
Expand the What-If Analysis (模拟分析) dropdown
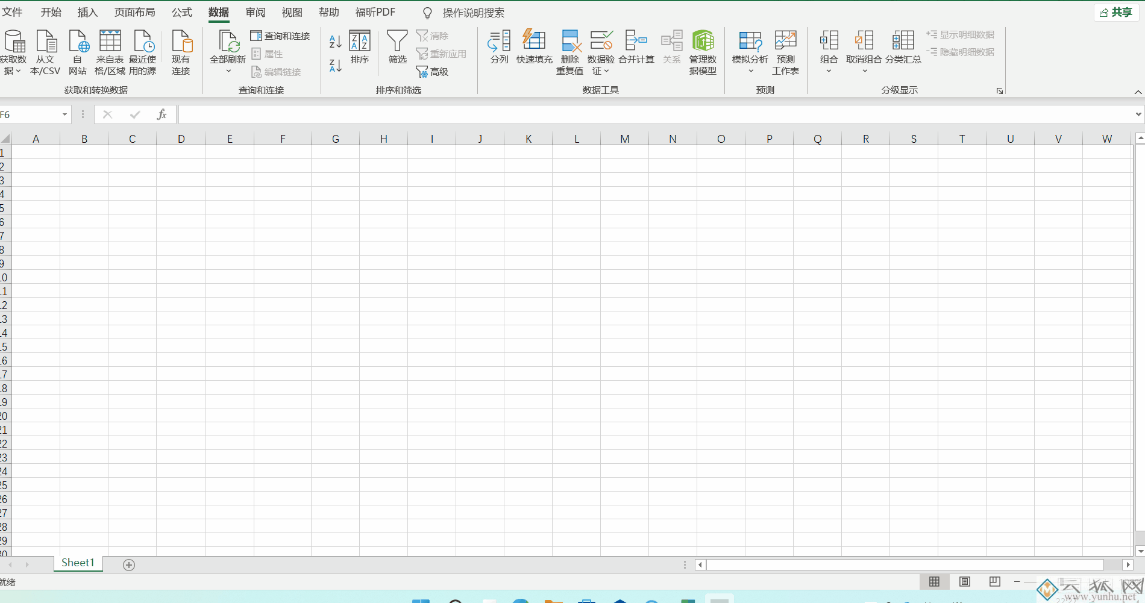click(x=750, y=71)
